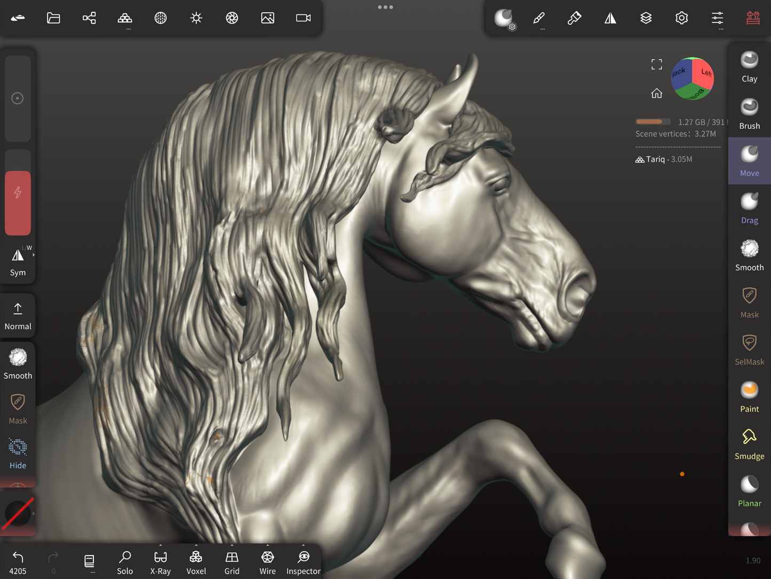Expand the Sym symmetry options
The image size is (771, 579).
[34, 255]
